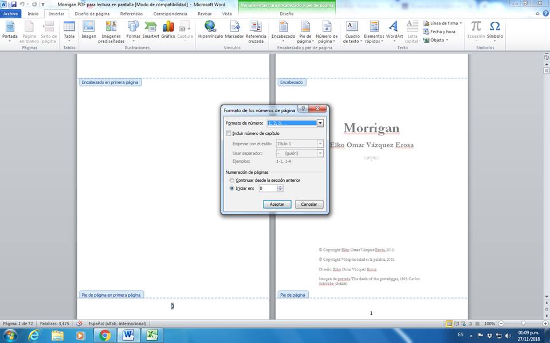Click the Aceptar button
Image resolution: width=550 pixels, height=343 pixels.
coord(277,204)
